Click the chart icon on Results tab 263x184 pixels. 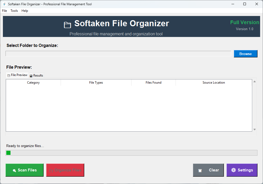31,76
